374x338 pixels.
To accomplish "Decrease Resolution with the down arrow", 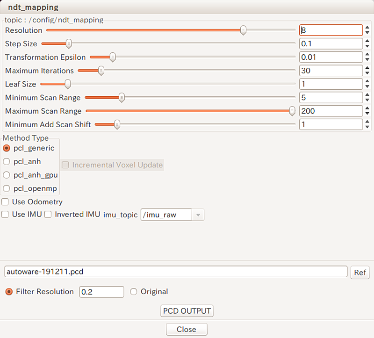I will pos(367,33).
